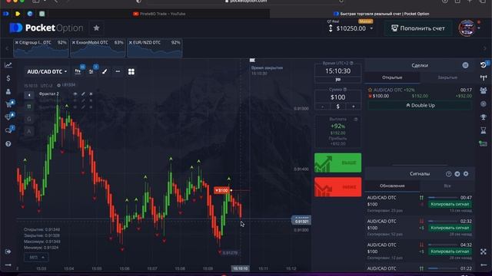
Task: Open the user profile avatar
Action: [467, 28]
